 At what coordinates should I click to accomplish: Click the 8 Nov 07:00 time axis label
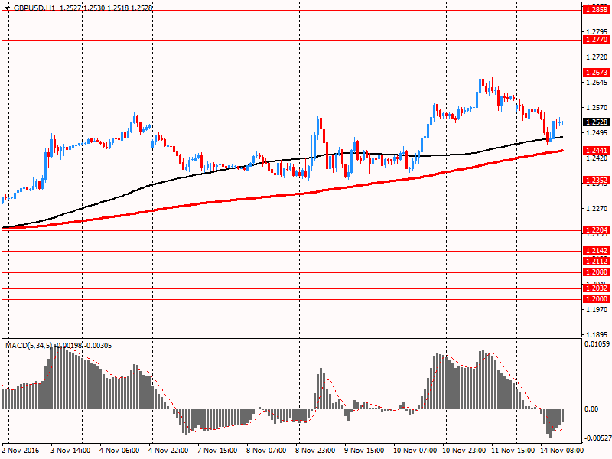click(x=266, y=450)
